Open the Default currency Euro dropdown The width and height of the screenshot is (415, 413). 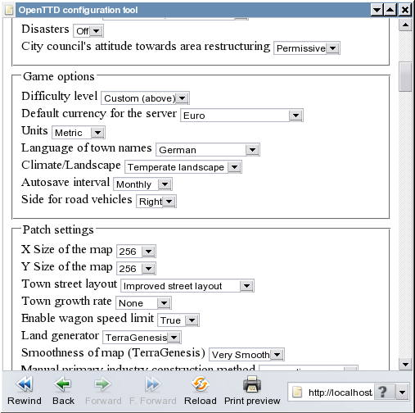pyautogui.click(x=241, y=116)
